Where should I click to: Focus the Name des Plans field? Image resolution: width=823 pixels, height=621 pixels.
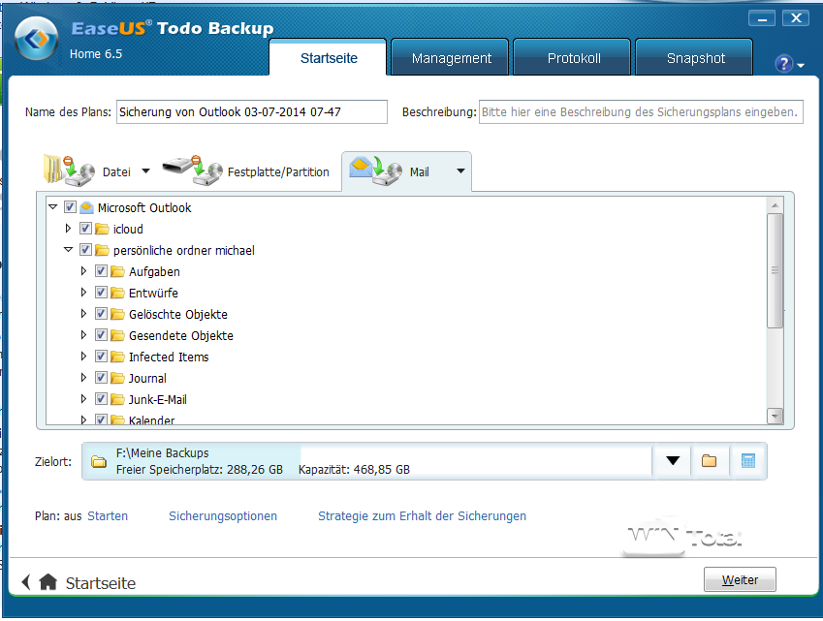point(252,112)
